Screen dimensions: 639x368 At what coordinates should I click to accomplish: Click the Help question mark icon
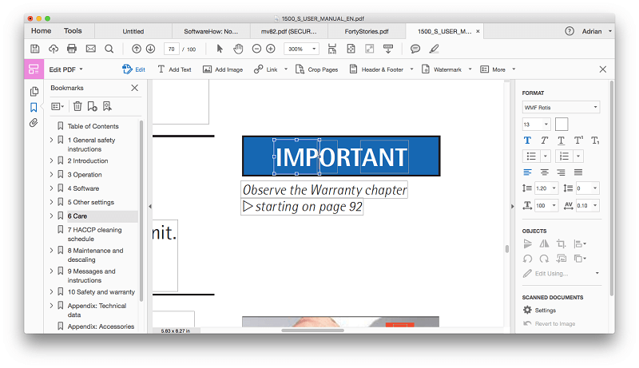coord(570,31)
